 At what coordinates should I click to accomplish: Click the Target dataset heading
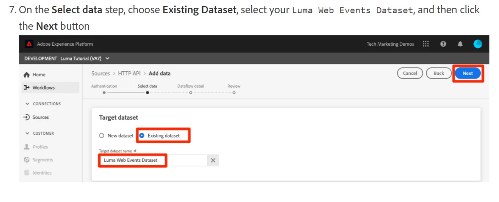coord(118,117)
